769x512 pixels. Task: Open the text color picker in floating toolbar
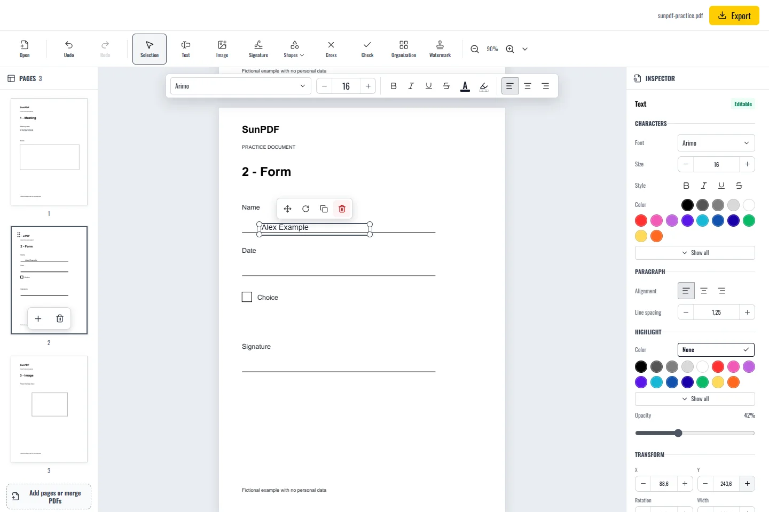465,86
